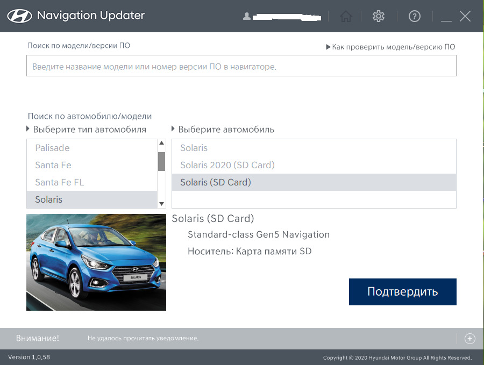The height and width of the screenshot is (365, 484).
Task: Click the redacted user name
Action: click(287, 17)
